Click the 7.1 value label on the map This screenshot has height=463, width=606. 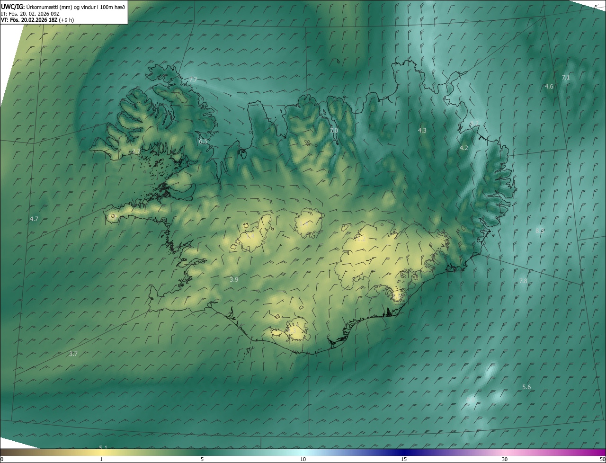click(x=566, y=77)
